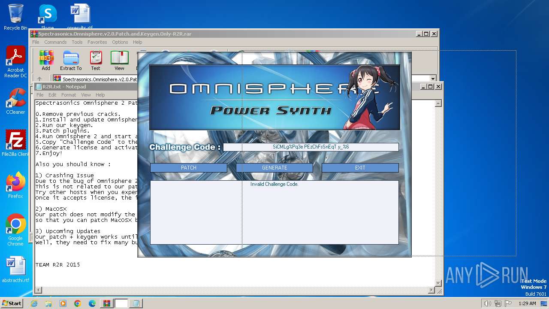The image size is (549, 309).
Task: Click 'Also you should know :' line
Action: 73,164
